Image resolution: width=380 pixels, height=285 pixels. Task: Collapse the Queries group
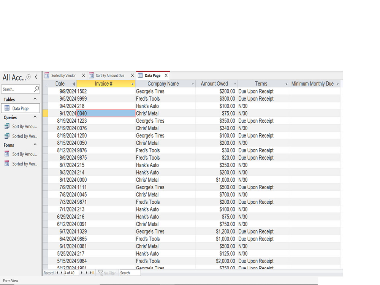tap(35, 117)
